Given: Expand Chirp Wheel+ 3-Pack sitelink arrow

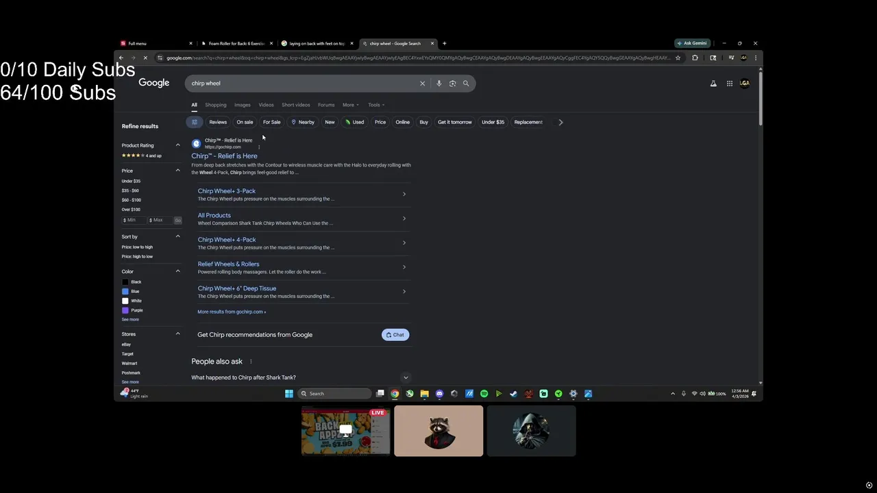Looking at the screenshot, I should [x=404, y=194].
